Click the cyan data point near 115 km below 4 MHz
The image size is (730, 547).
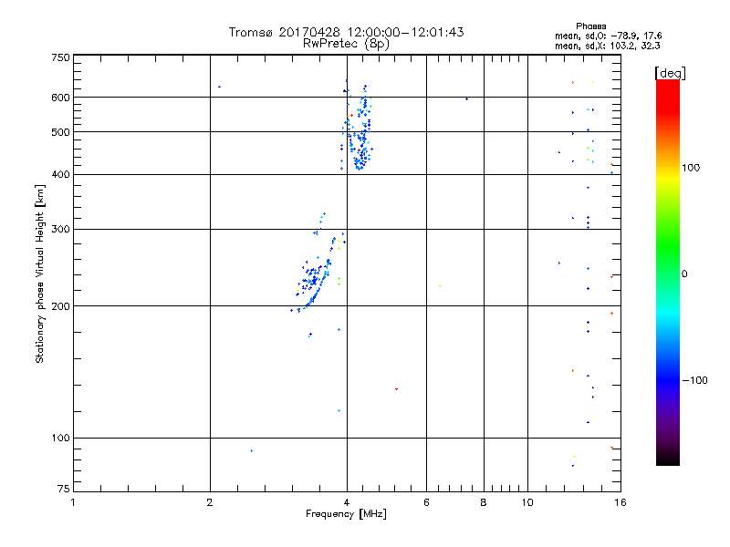(339, 411)
